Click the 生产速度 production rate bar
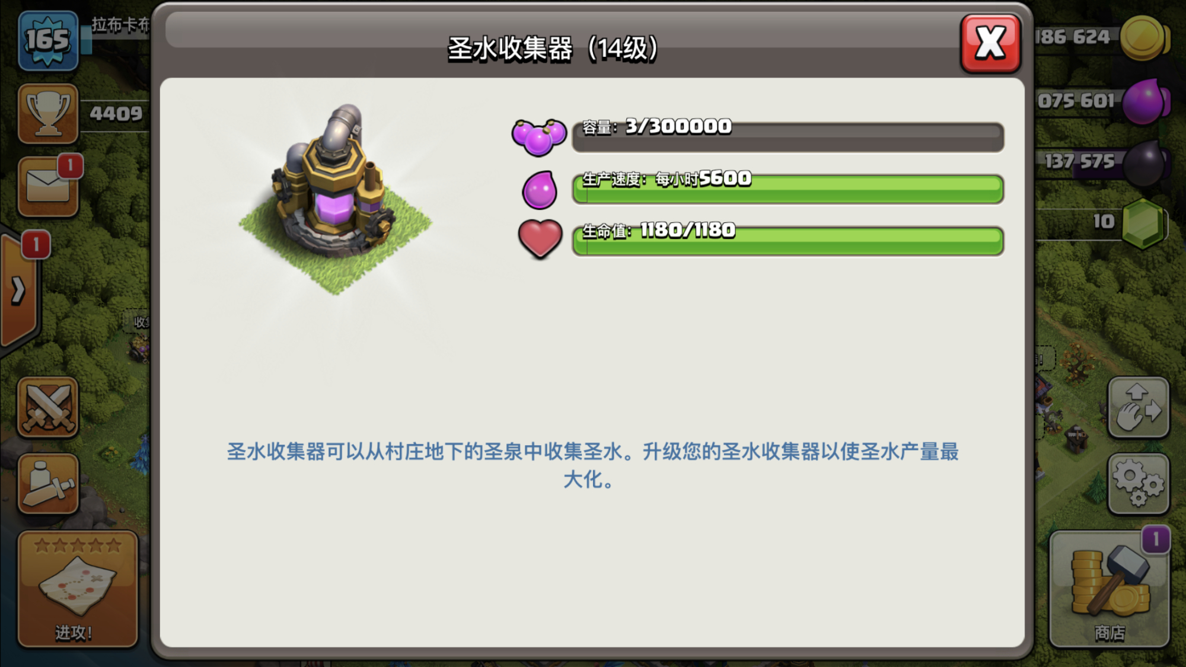Image resolution: width=1186 pixels, height=667 pixels. pyautogui.click(x=788, y=189)
